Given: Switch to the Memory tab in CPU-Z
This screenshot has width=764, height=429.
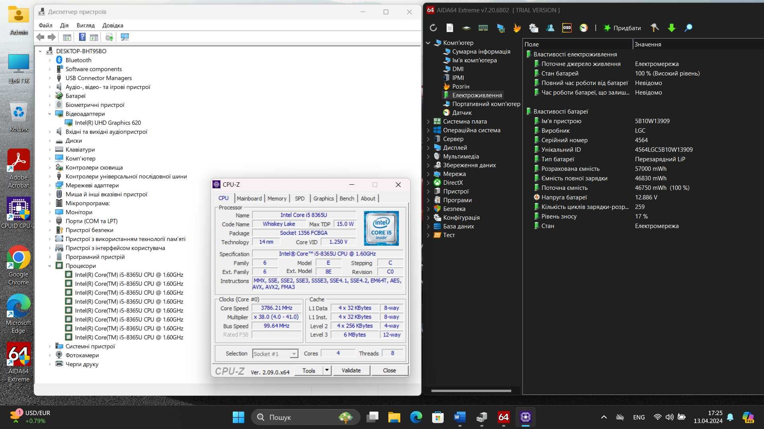Looking at the screenshot, I should (277, 198).
